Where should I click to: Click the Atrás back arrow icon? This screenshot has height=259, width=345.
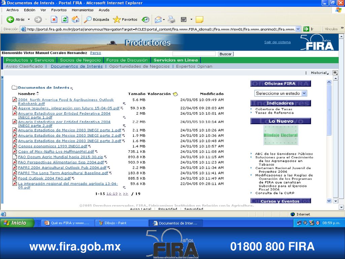click(x=10, y=20)
